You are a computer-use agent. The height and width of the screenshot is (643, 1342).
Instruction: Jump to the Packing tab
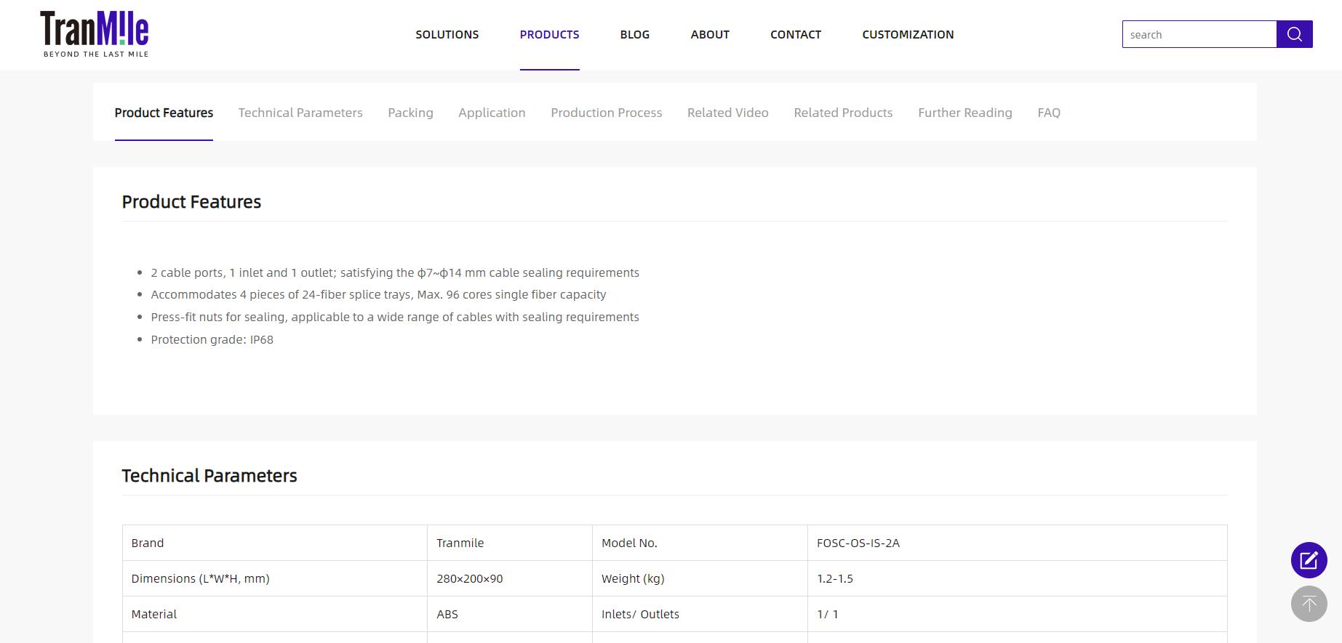coord(410,113)
